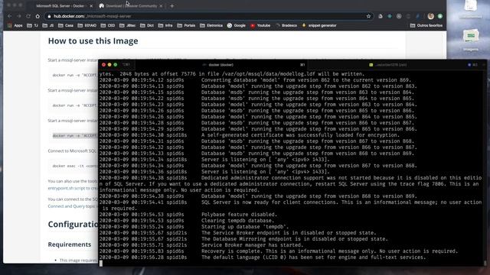Go forward in the browser
This screenshot has width=490, height=275.
click(19, 16)
